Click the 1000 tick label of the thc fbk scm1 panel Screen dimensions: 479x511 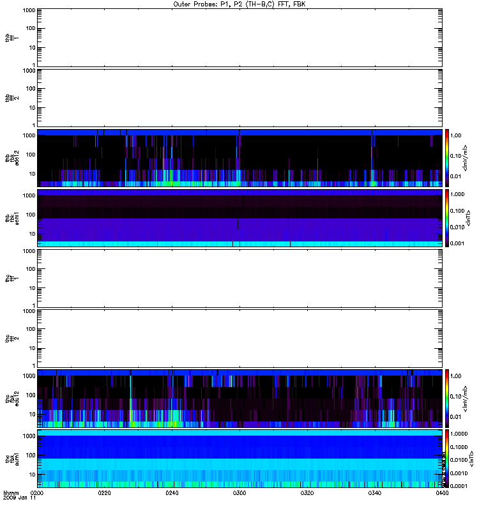[29, 436]
